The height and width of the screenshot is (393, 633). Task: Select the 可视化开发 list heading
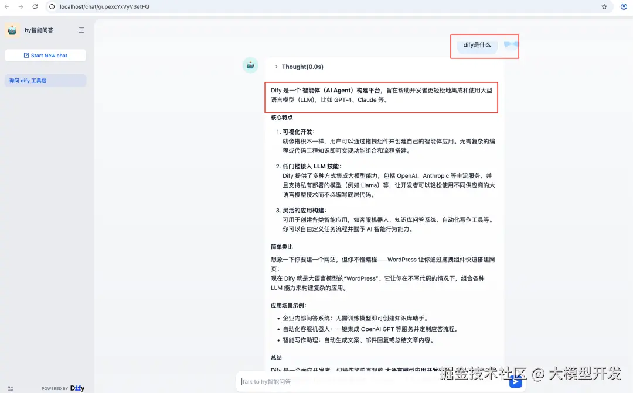tap(298, 132)
